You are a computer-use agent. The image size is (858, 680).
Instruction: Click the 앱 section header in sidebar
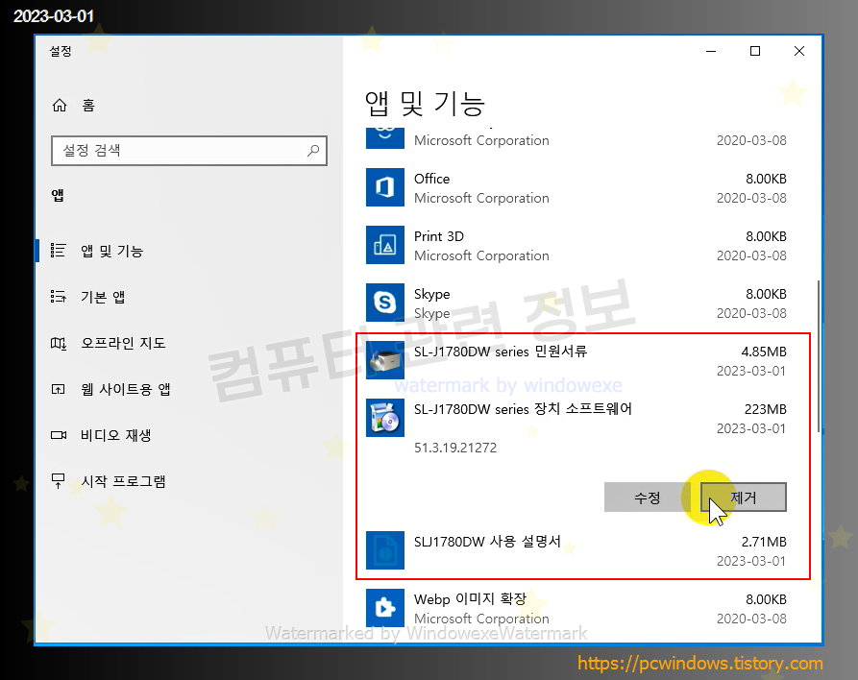tap(58, 195)
